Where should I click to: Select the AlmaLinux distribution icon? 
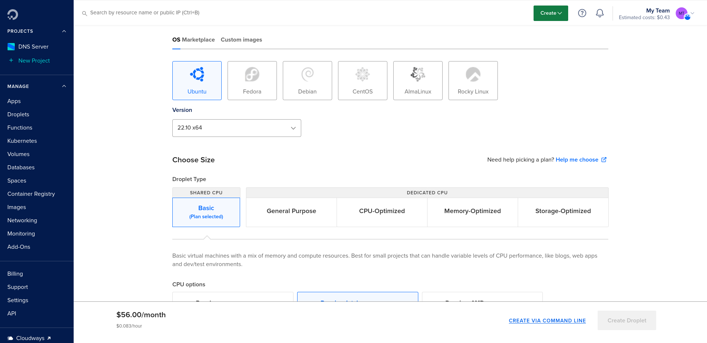pos(418,74)
